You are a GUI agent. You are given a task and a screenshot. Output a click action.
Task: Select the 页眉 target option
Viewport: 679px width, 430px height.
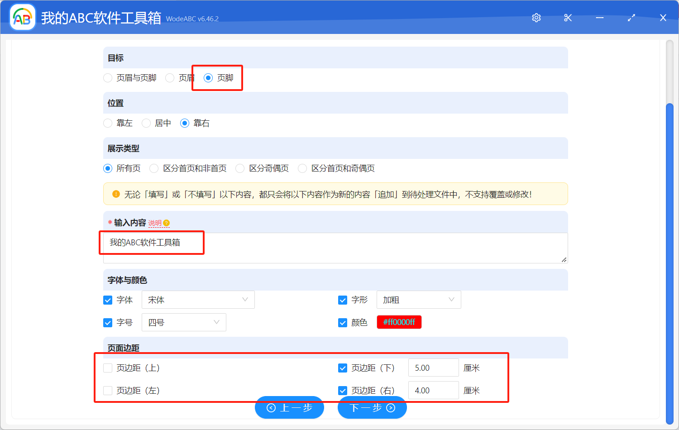coord(170,77)
